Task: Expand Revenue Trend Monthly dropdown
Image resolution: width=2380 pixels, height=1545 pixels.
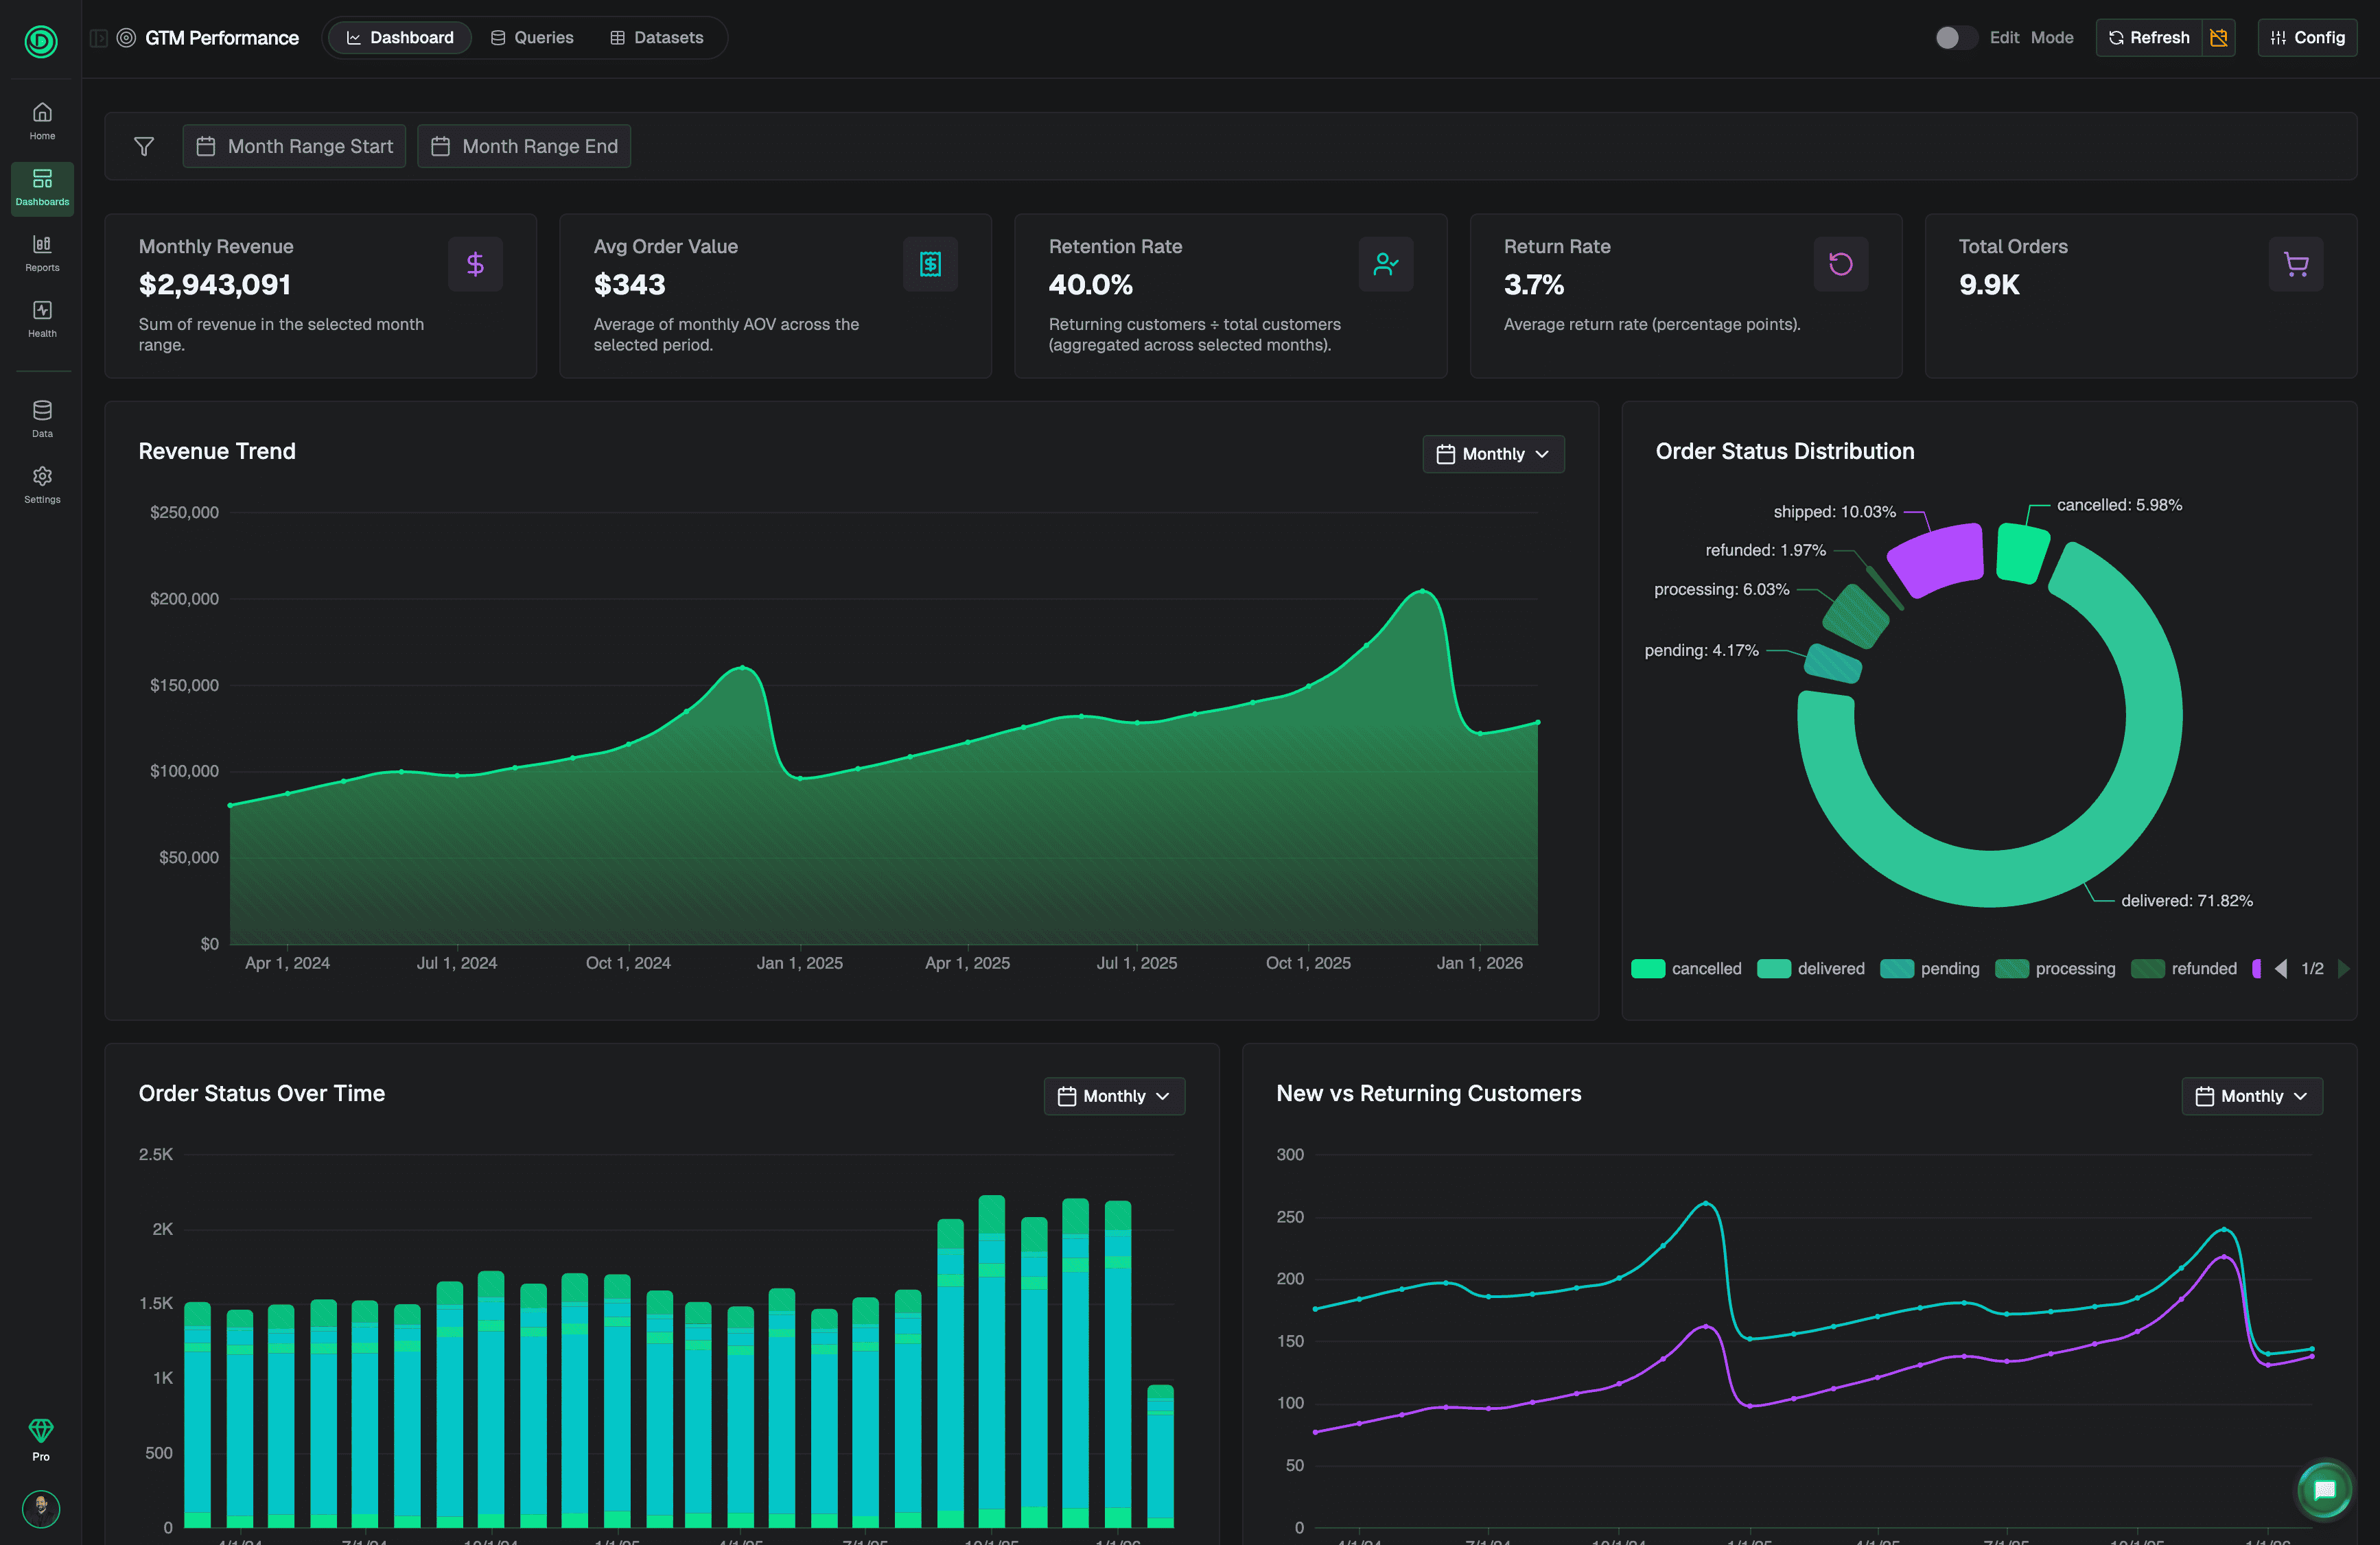Action: point(1492,454)
